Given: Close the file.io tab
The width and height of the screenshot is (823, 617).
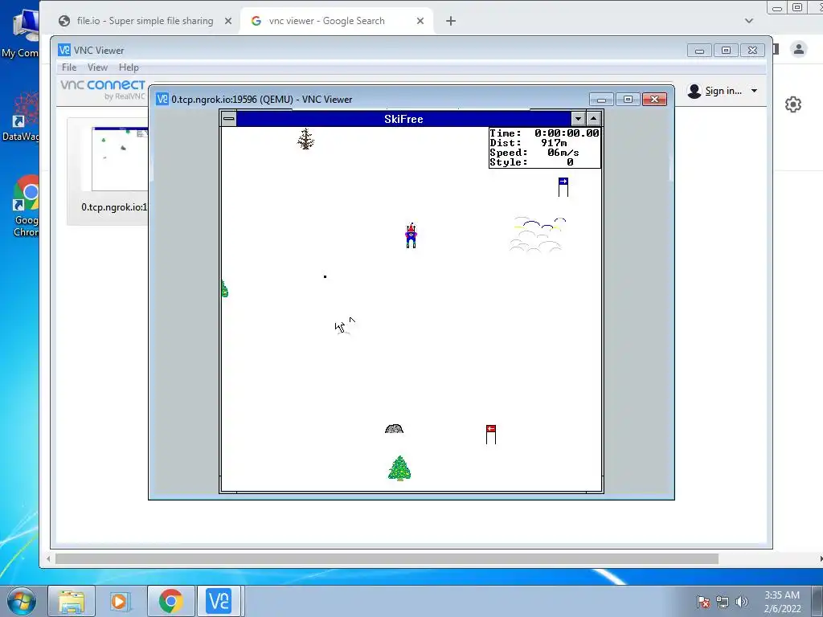Looking at the screenshot, I should click(227, 21).
